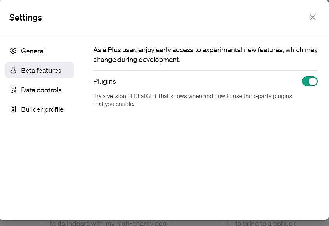329x226 pixels.
Task: Click the Settings dialog title
Action: coord(26,18)
